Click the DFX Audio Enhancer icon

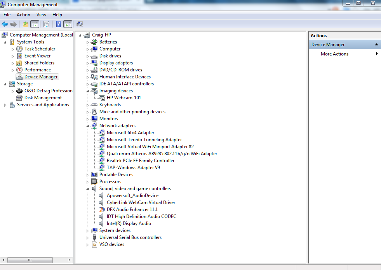pos(102,209)
